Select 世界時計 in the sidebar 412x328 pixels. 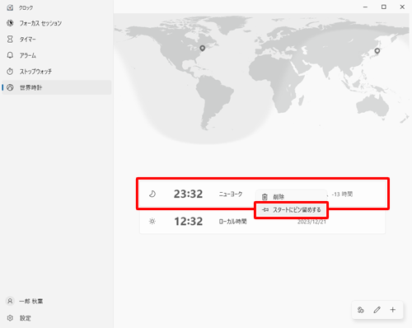[56, 87]
